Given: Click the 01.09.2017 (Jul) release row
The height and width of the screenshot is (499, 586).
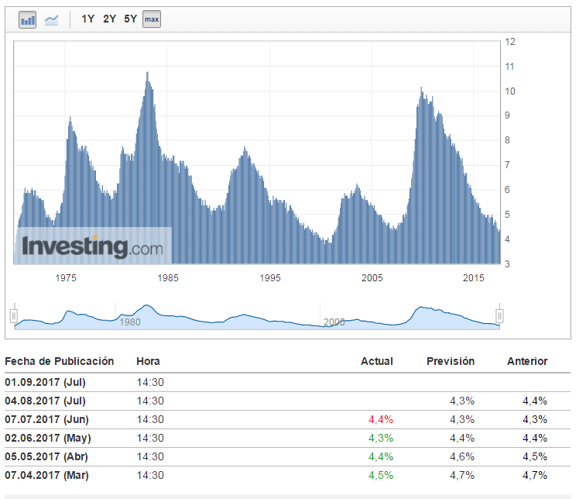Looking at the screenshot, I should click(x=45, y=382).
